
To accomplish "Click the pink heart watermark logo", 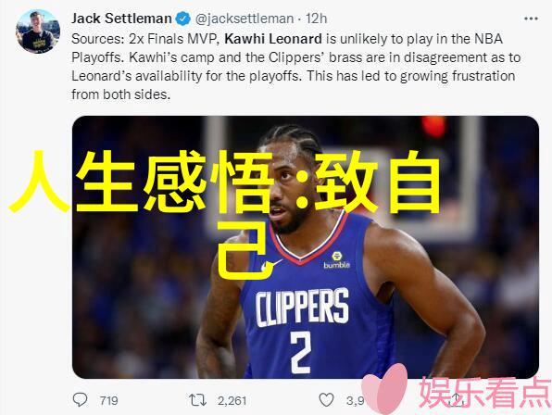I will (x=384, y=389).
